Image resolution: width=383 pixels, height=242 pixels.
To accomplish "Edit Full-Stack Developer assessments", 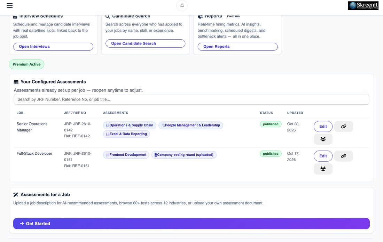I will coord(323,156).
